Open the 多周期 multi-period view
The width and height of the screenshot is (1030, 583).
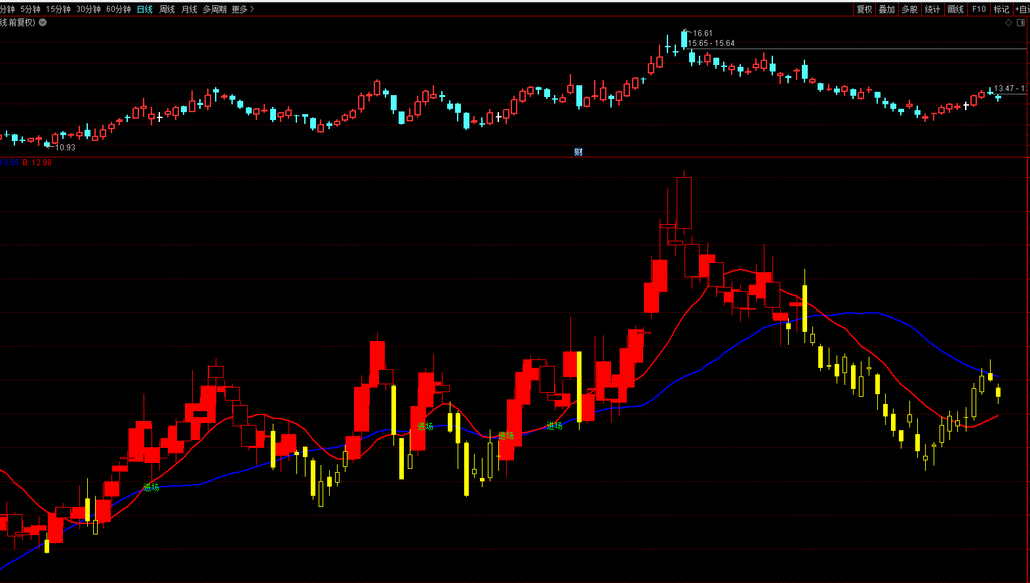point(214,9)
